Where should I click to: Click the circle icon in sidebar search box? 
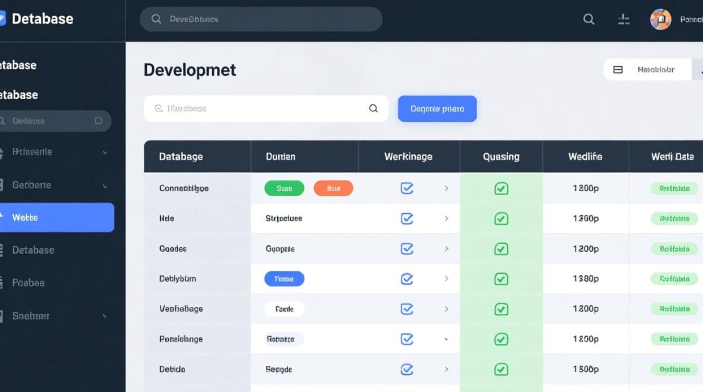98,121
